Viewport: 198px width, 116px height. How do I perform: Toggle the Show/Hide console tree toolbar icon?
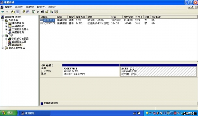coord(18,12)
